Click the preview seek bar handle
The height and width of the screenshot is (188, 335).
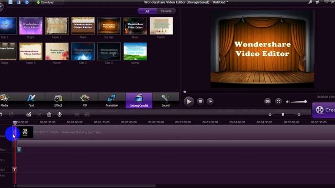(185, 92)
